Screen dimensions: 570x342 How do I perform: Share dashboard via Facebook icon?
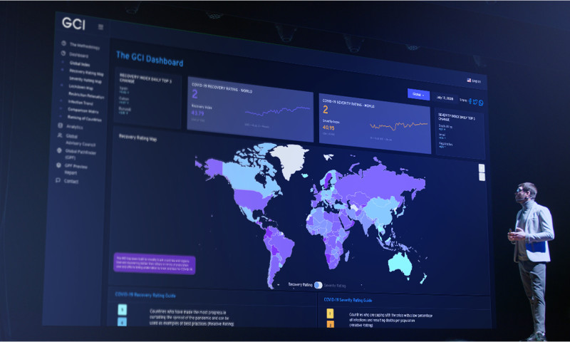click(x=470, y=101)
